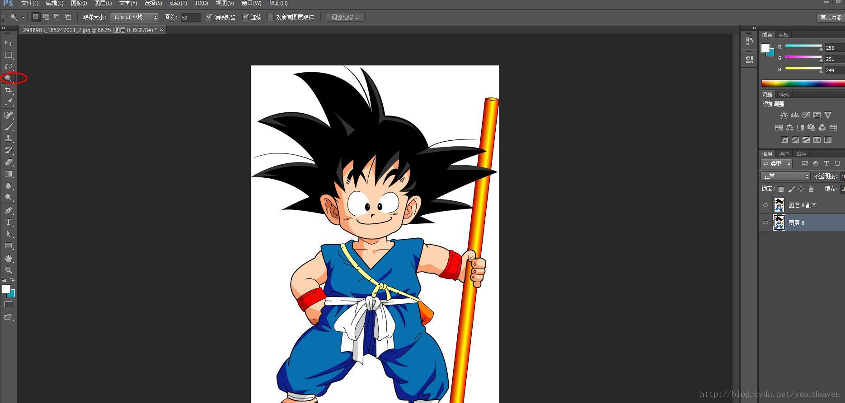The image size is (845, 403).
Task: Select the Brush tool
Action: coord(9,127)
